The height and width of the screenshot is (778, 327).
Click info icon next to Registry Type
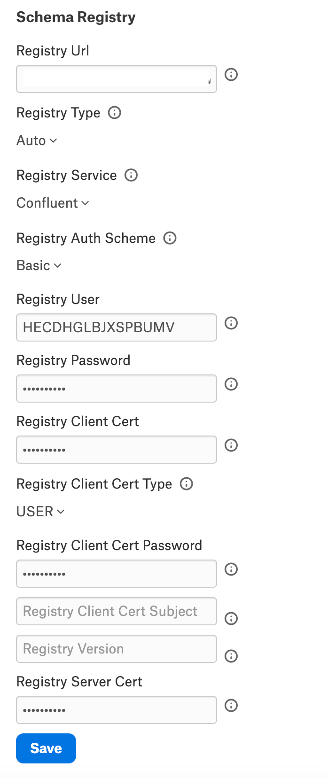point(115,113)
